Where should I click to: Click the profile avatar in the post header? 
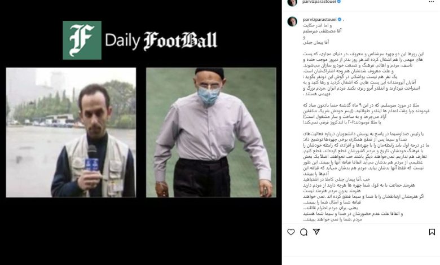(292, 2)
